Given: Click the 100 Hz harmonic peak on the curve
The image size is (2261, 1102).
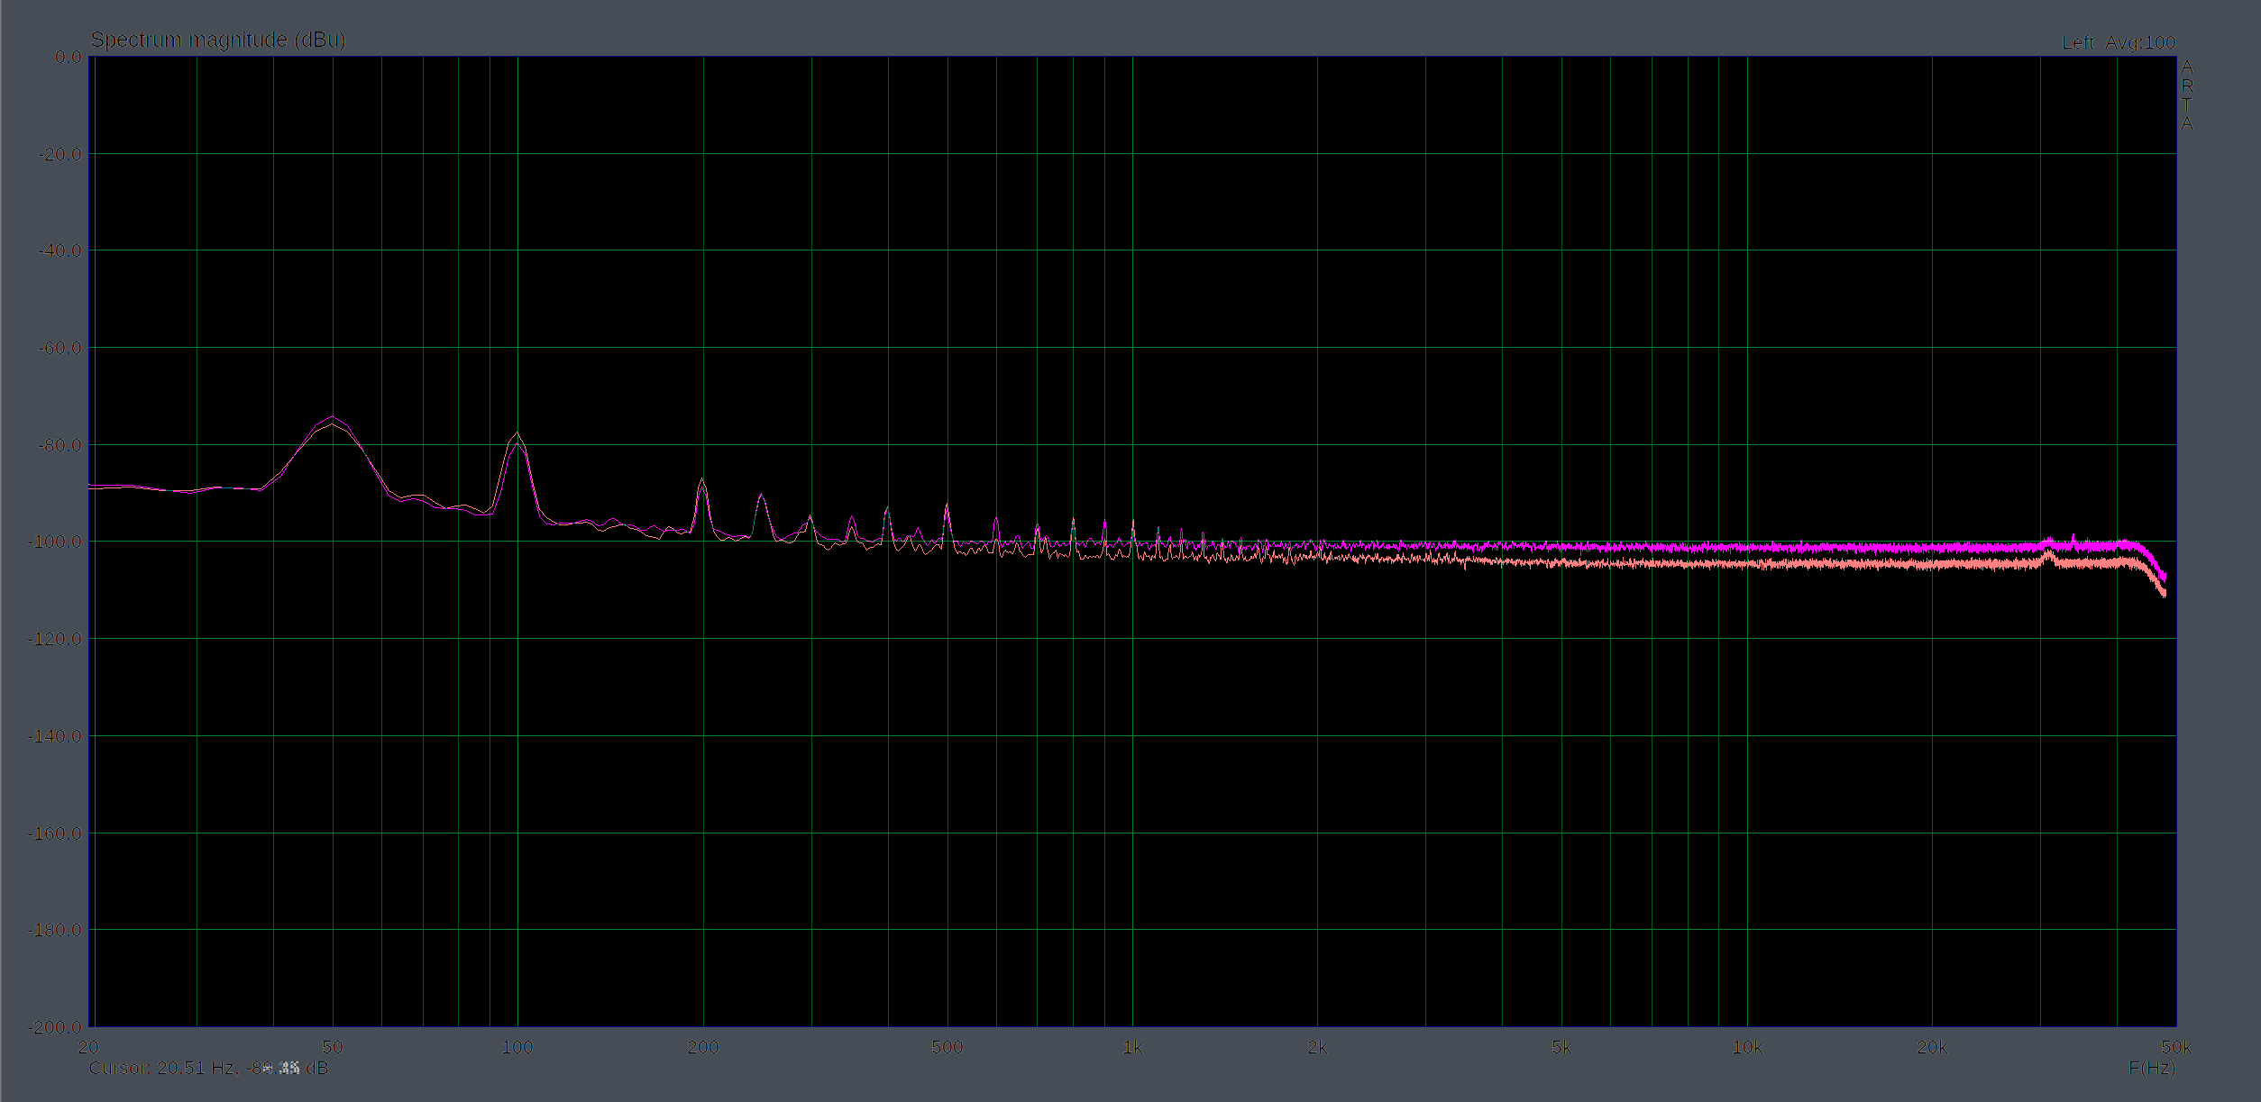Looking at the screenshot, I should click(x=517, y=434).
